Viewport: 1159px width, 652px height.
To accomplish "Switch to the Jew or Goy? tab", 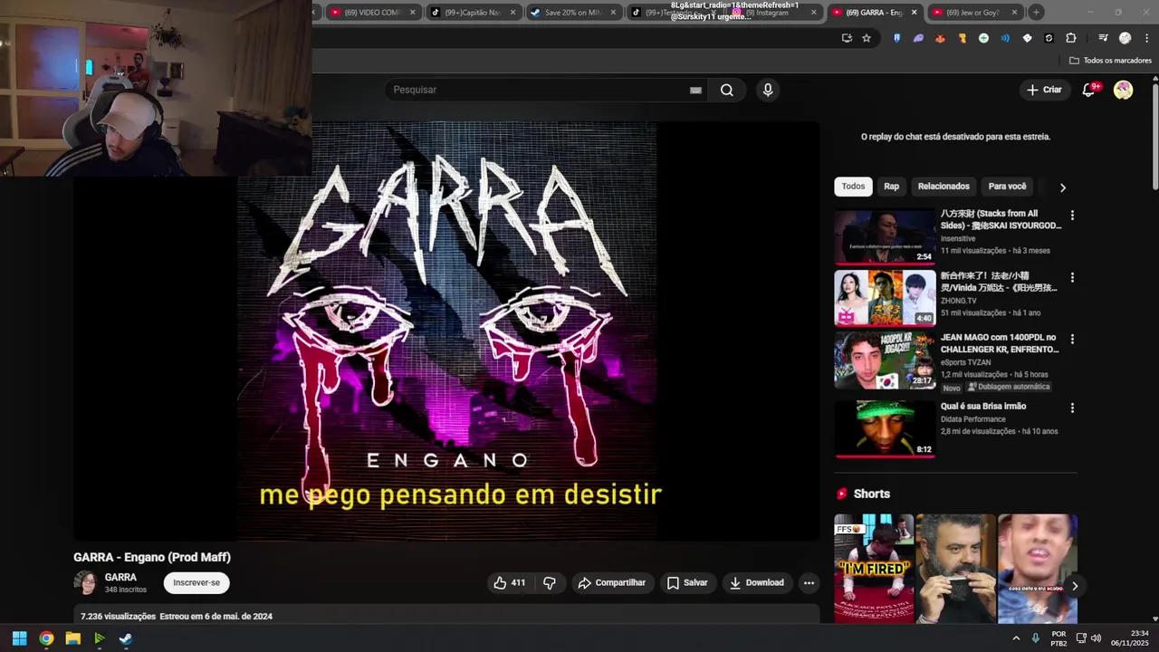I will (973, 12).
